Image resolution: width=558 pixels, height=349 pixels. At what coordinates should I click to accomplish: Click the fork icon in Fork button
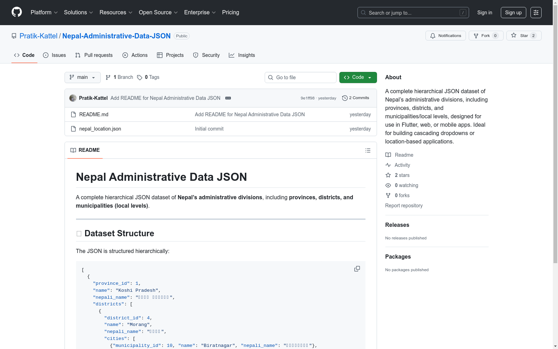(476, 36)
